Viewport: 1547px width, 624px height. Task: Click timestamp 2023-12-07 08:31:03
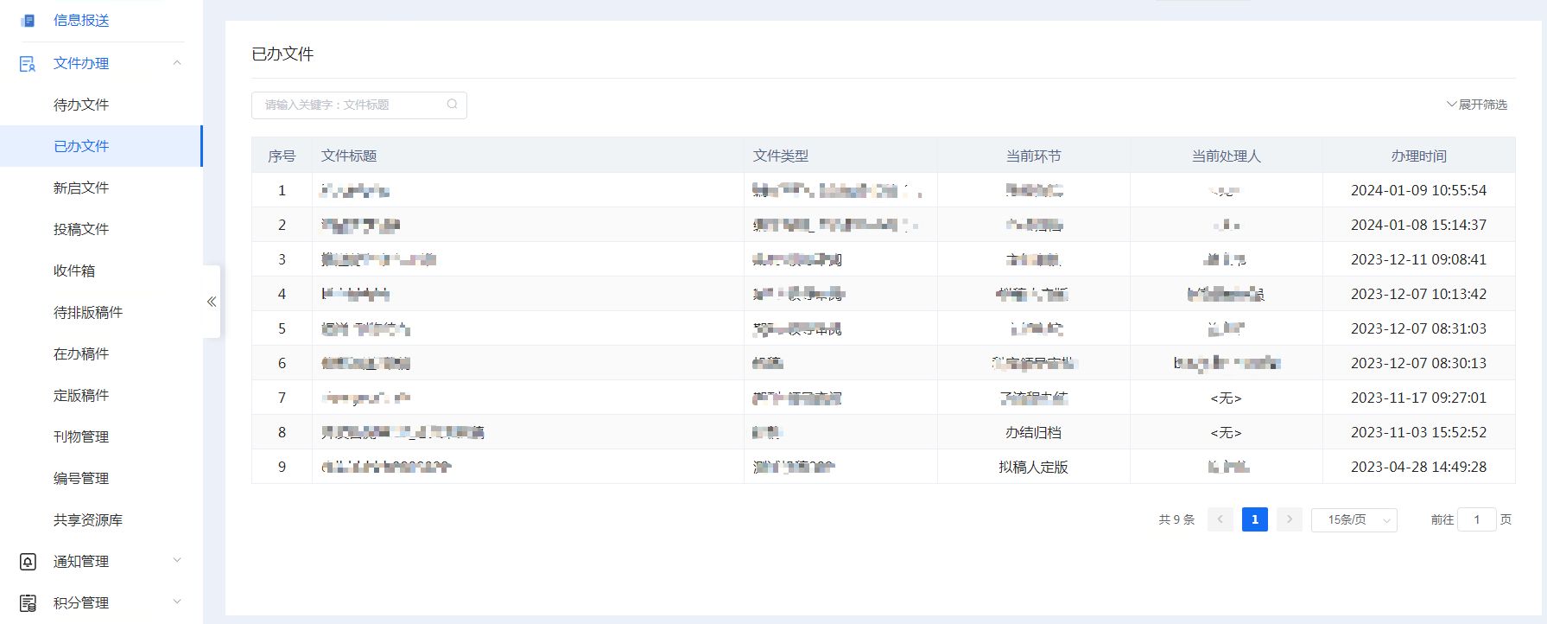(x=1418, y=328)
